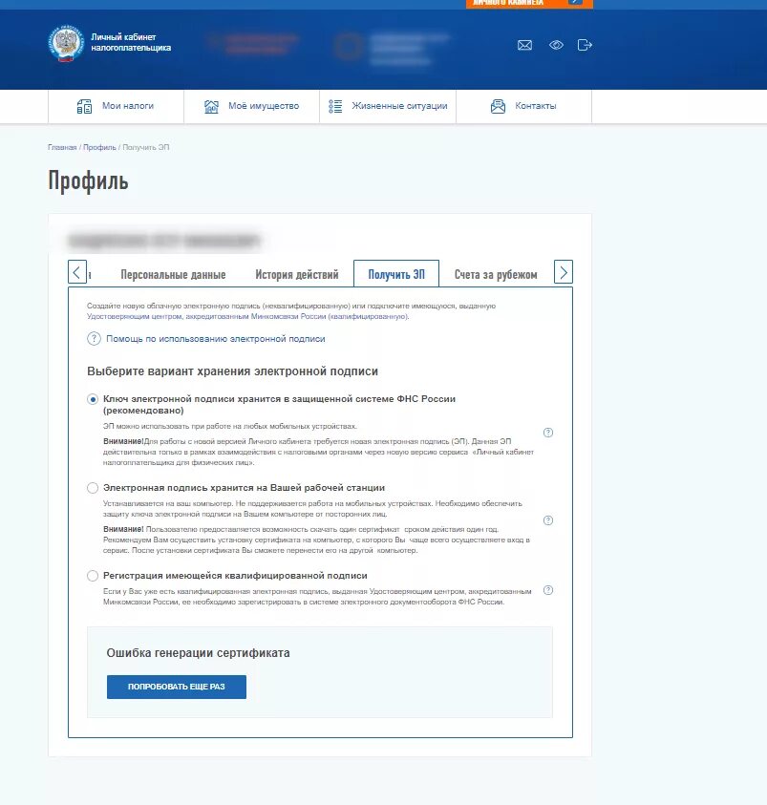Open help hint for ФНС stored key option
Viewport: 767px width, 805px height.
(x=548, y=433)
